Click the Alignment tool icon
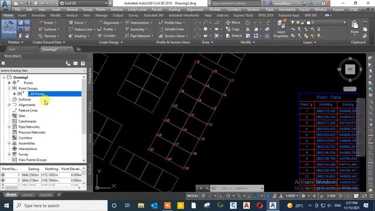The width and height of the screenshot is (375, 211). (x=100, y=23)
